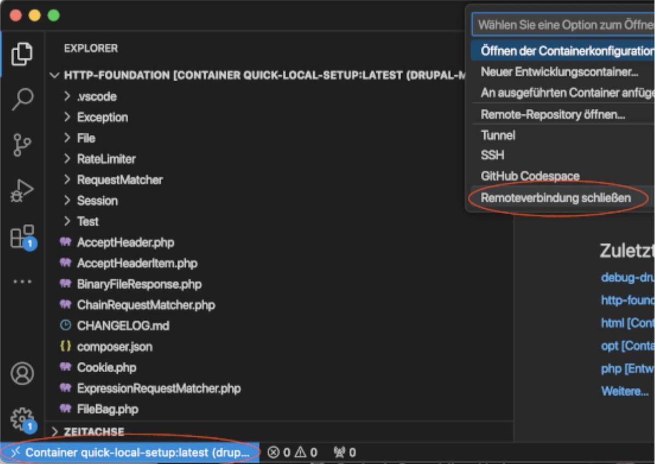The height and width of the screenshot is (464, 655).
Task: Click the forwarded ports status icon
Action: pos(345,453)
